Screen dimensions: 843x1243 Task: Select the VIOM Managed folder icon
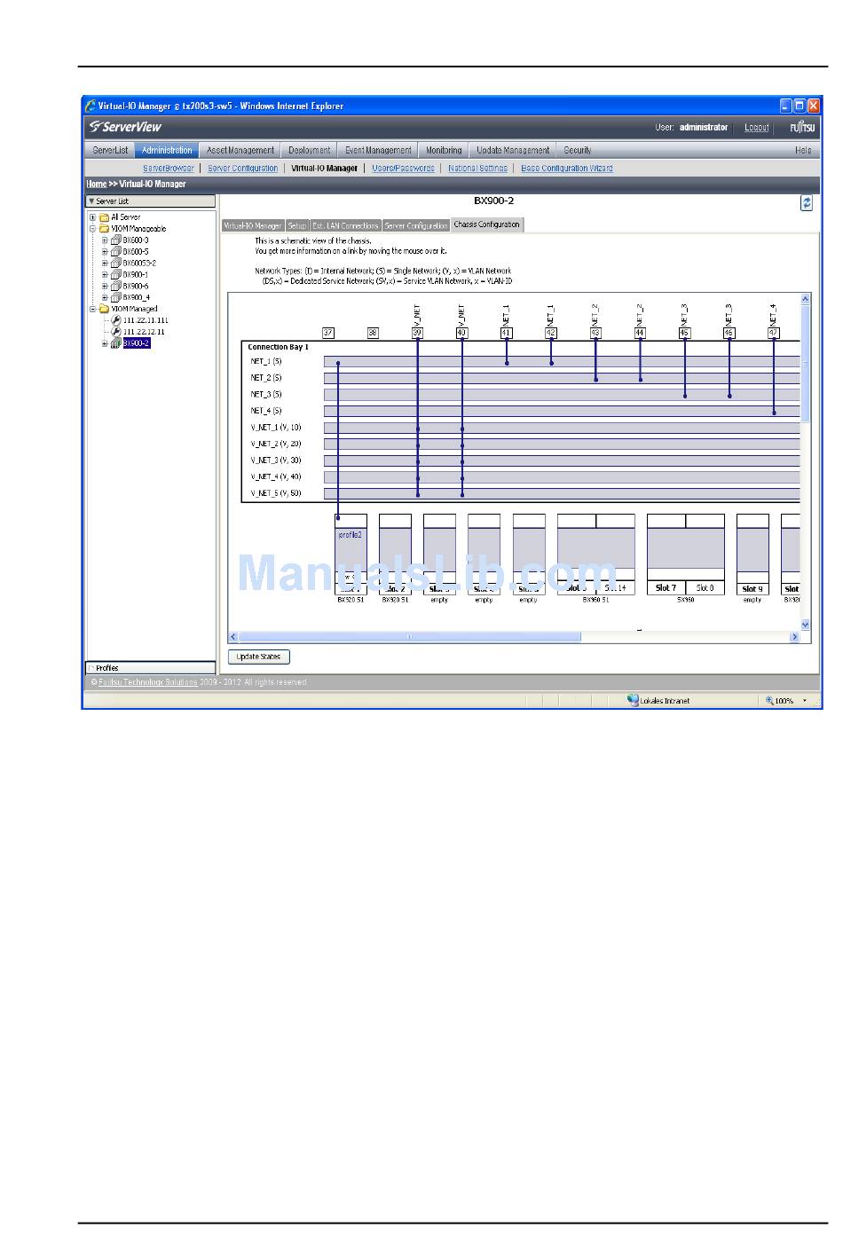104,309
